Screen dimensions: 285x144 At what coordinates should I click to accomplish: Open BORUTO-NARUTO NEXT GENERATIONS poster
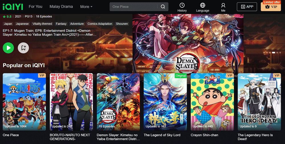pyautogui.click(x=71, y=102)
